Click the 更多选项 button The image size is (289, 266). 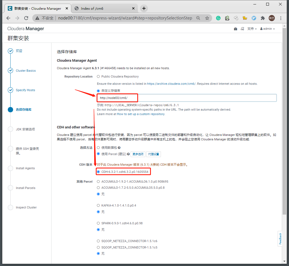pos(138,154)
